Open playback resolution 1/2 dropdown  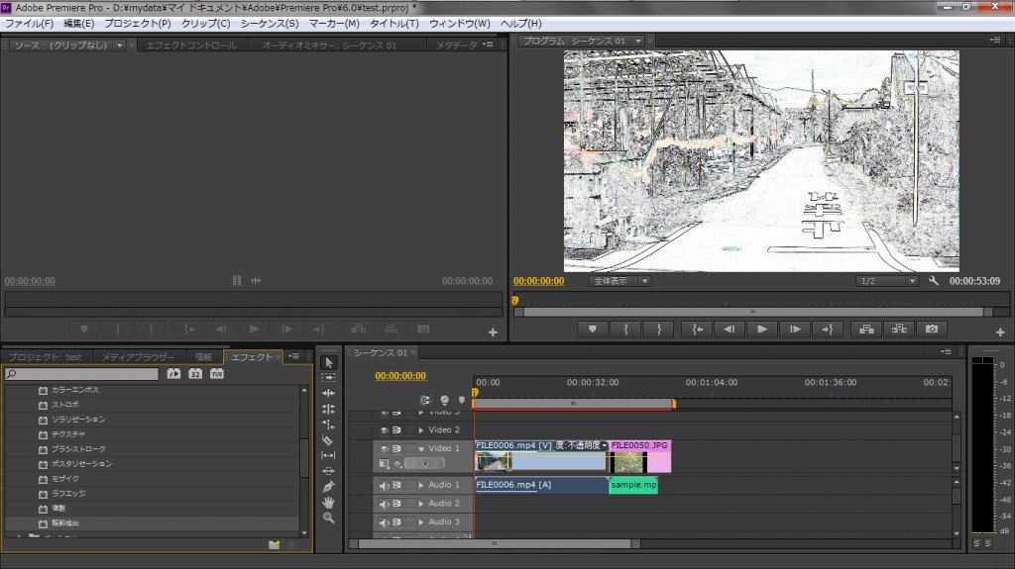coord(886,281)
